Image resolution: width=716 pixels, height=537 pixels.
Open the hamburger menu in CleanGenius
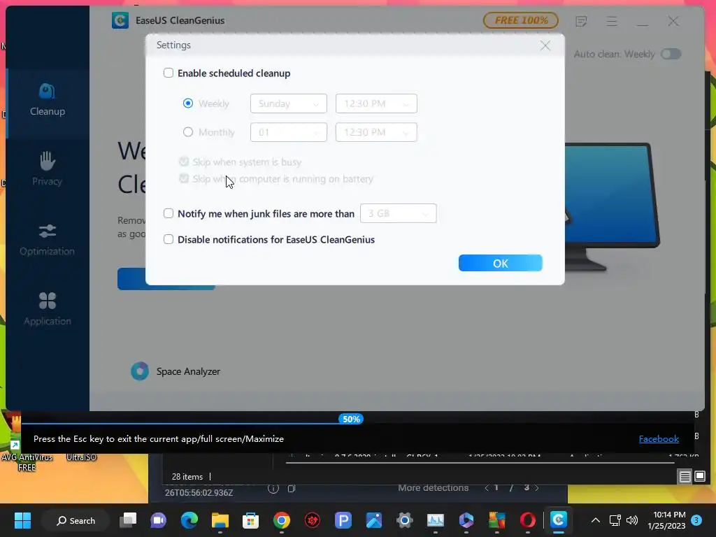[612, 21]
